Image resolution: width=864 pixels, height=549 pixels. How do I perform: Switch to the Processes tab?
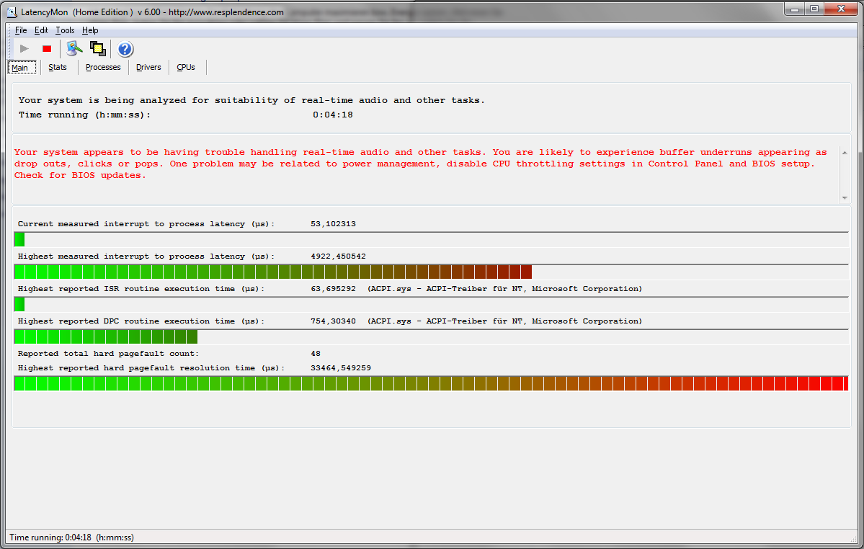(x=103, y=67)
